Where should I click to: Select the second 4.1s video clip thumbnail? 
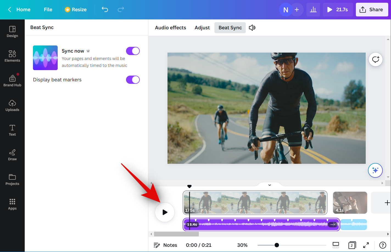[x=350, y=203]
